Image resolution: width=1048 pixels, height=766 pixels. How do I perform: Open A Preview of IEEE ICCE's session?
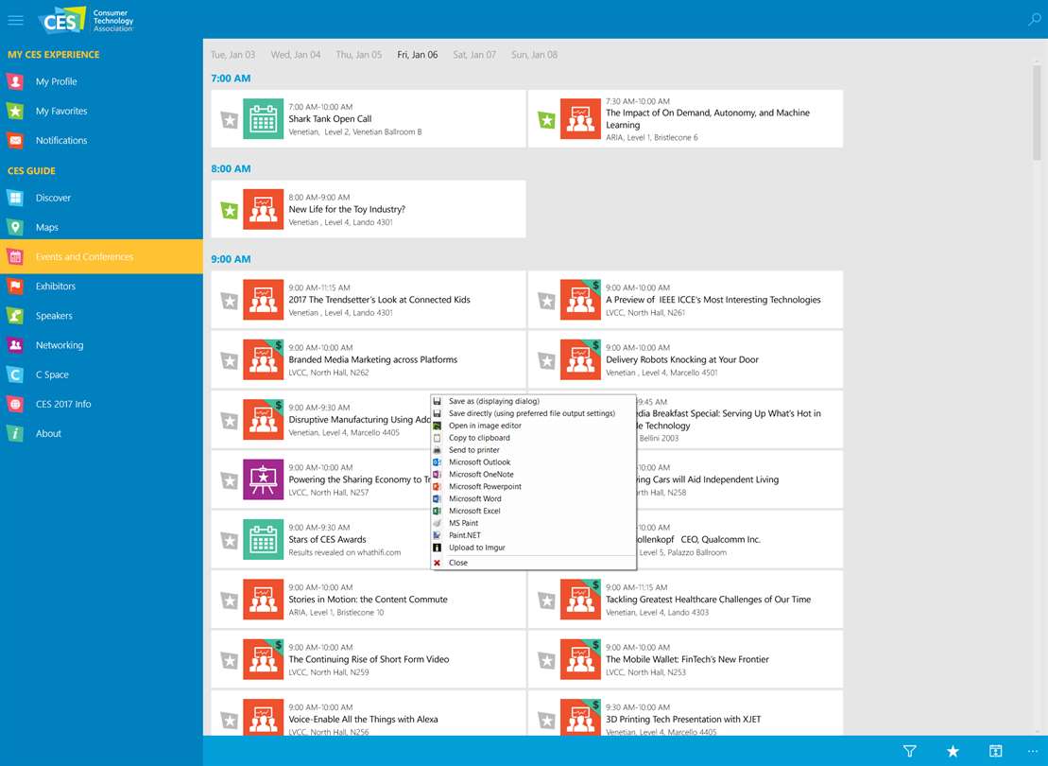coord(685,300)
